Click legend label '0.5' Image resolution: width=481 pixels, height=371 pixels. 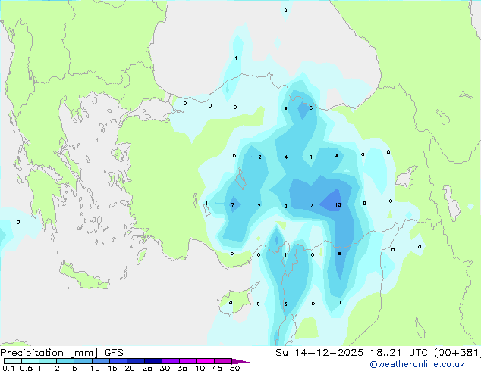point(27,368)
